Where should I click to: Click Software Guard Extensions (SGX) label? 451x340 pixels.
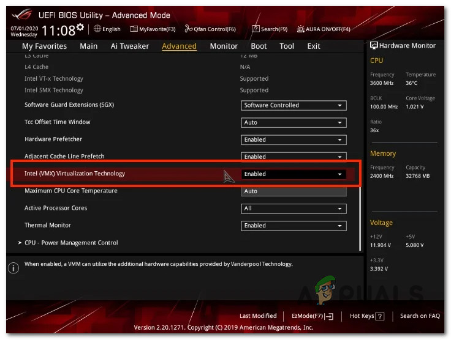click(69, 105)
